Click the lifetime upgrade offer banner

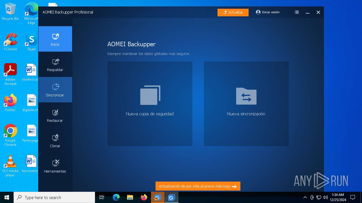tap(198, 186)
